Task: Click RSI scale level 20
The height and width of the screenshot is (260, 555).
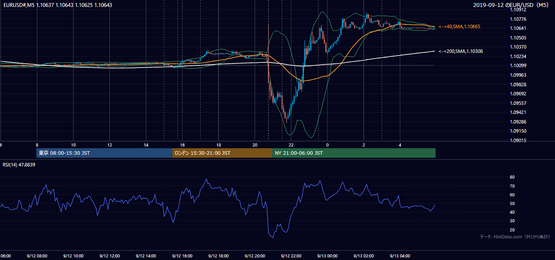Action: (x=512, y=230)
